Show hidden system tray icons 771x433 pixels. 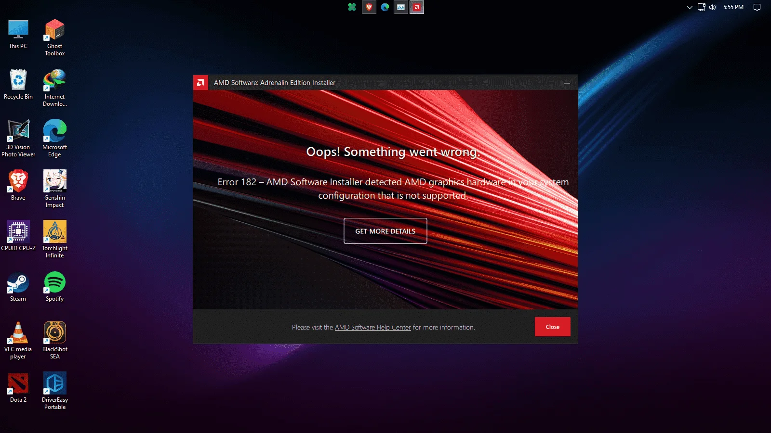point(690,7)
